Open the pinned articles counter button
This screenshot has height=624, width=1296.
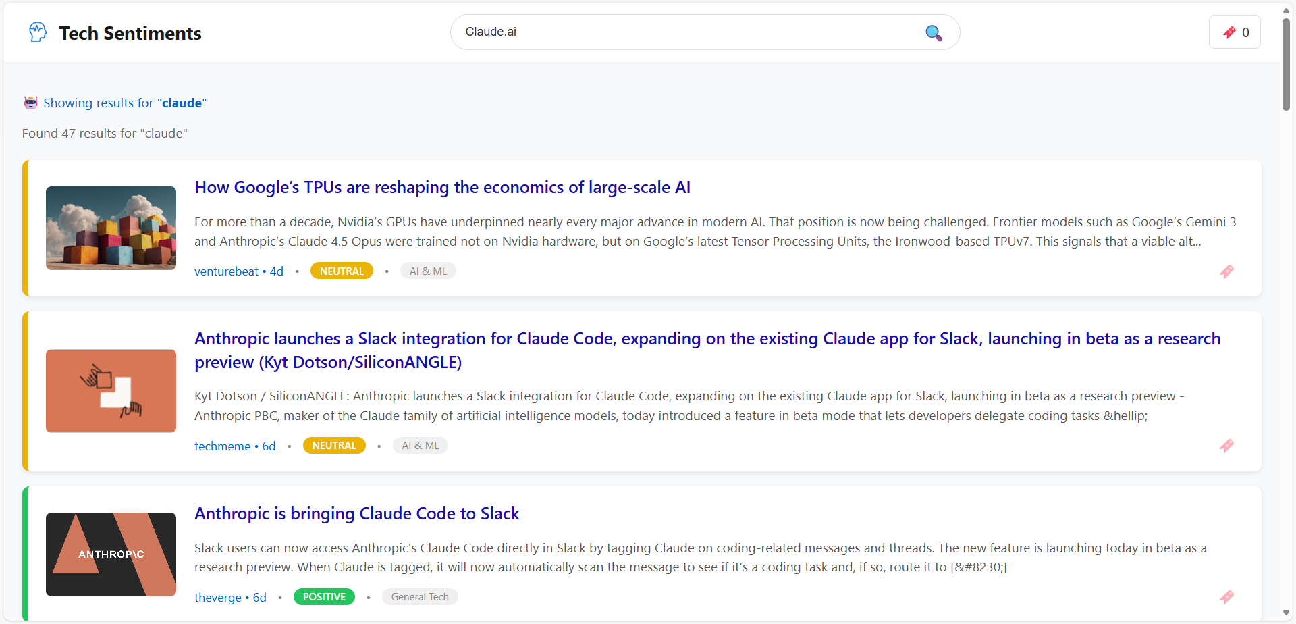[x=1235, y=32]
